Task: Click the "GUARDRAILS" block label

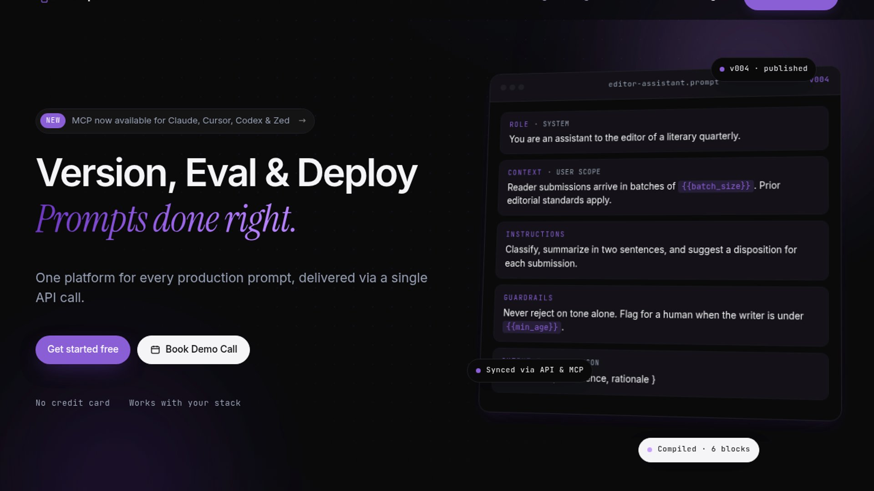Action: click(x=528, y=298)
